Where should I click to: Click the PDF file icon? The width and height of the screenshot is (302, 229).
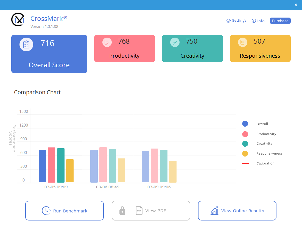tap(139, 211)
